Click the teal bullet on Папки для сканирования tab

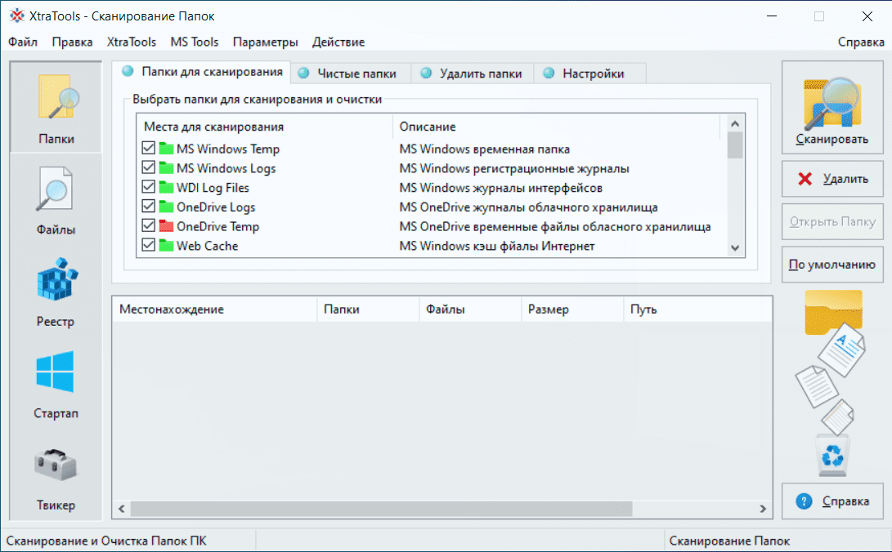pos(128,71)
